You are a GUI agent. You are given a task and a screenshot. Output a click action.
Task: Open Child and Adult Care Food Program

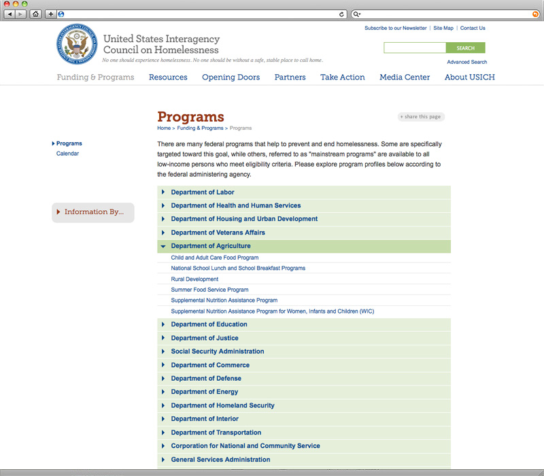point(215,258)
